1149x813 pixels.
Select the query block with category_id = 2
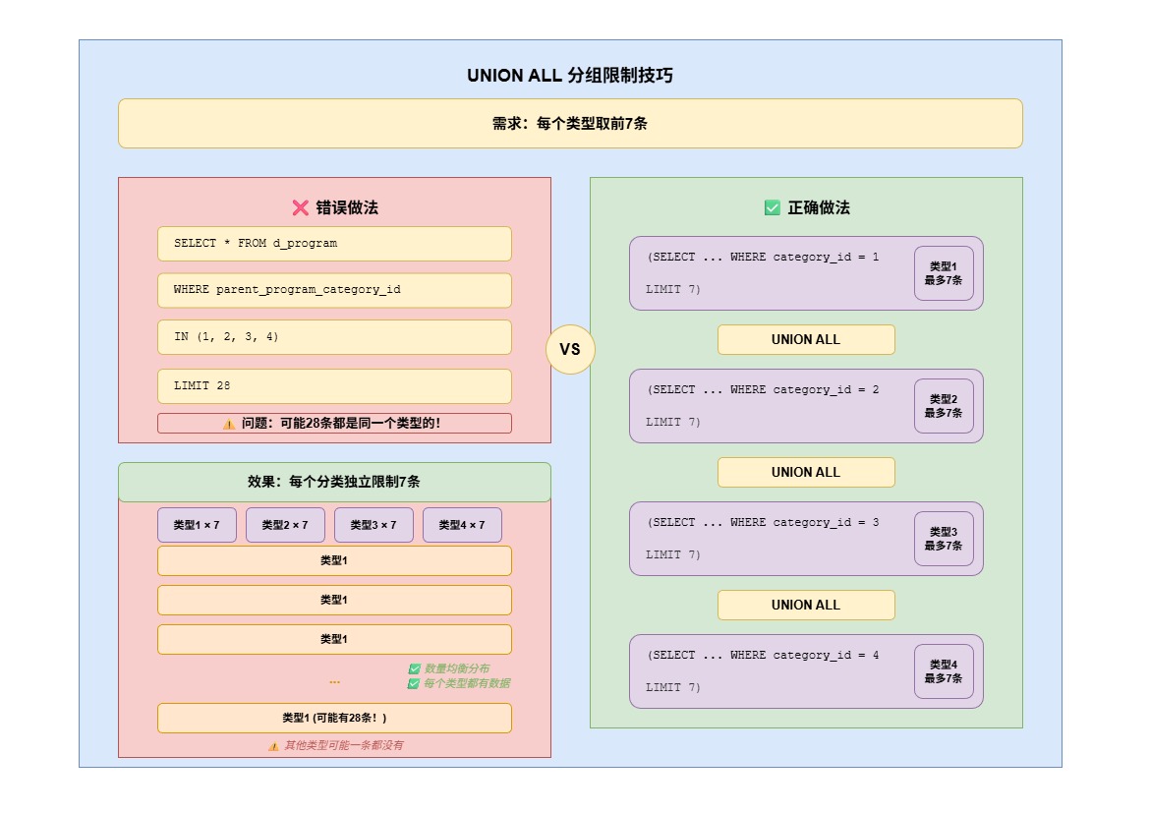click(806, 406)
